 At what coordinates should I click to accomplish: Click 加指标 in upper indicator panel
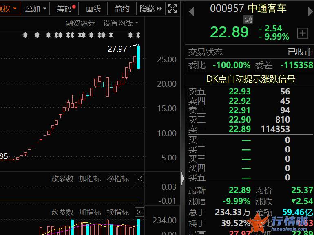[90, 179]
